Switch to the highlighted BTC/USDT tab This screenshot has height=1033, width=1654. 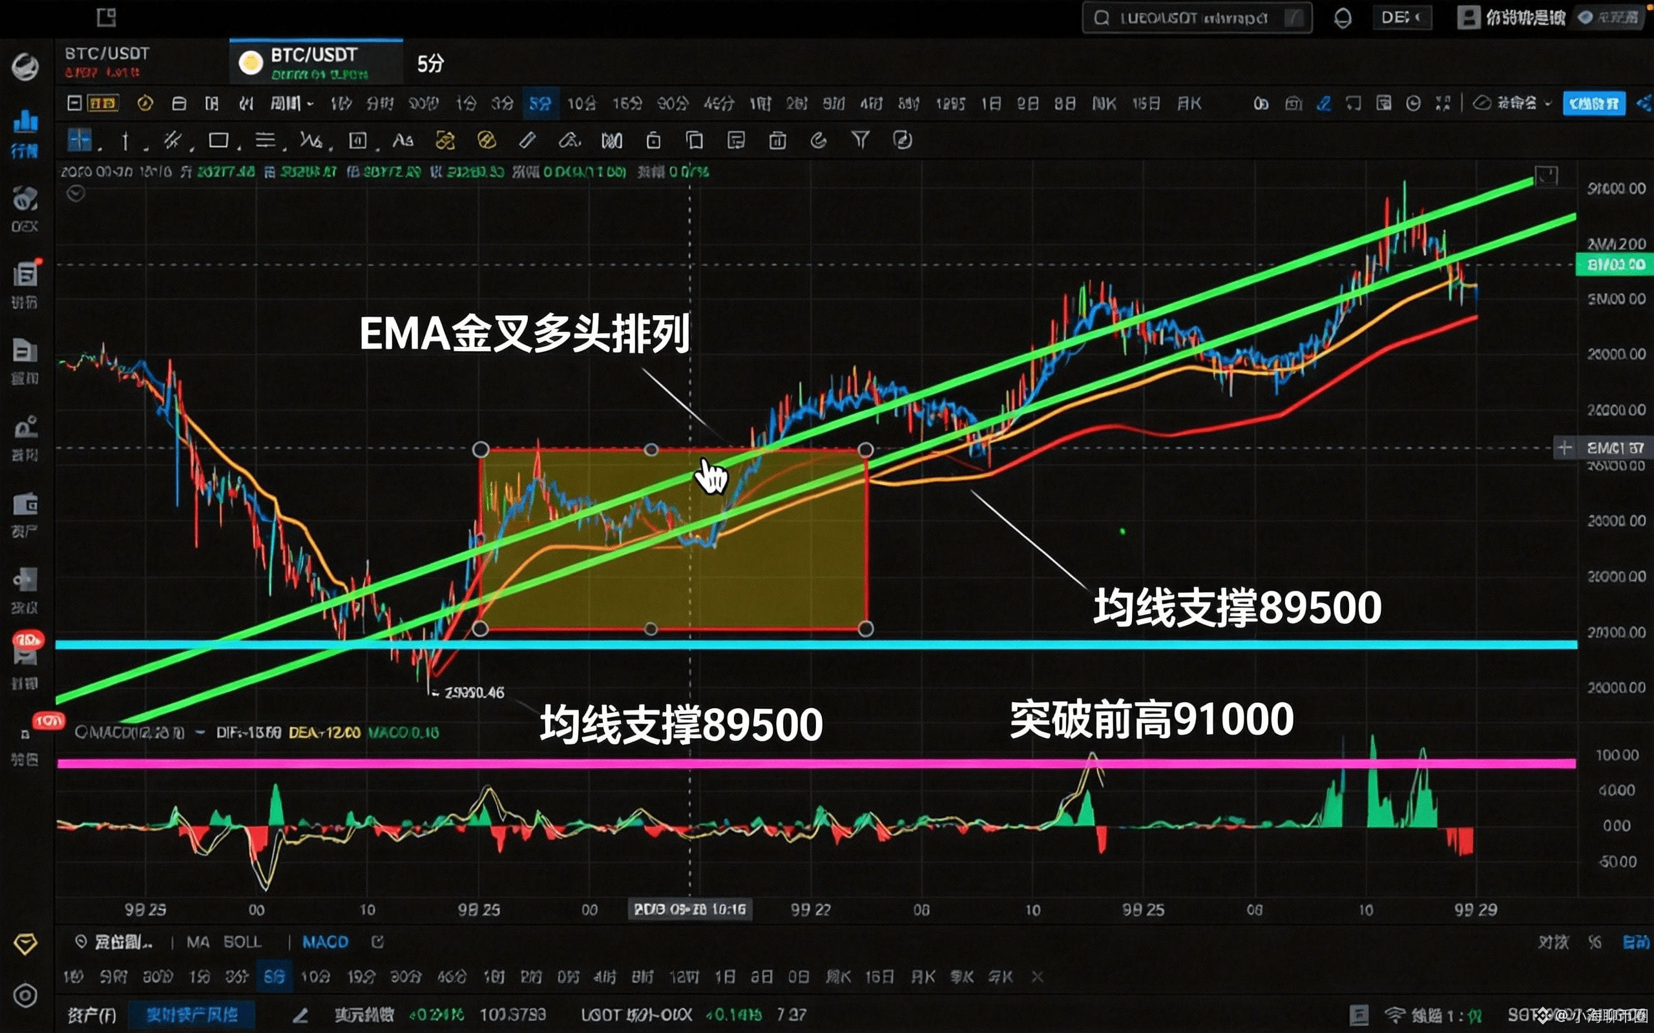tap(315, 61)
